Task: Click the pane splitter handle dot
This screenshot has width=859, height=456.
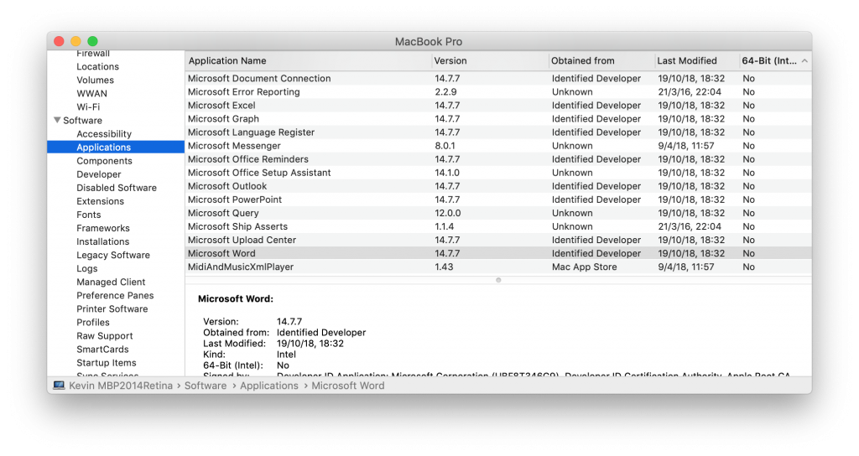Action: click(x=498, y=280)
